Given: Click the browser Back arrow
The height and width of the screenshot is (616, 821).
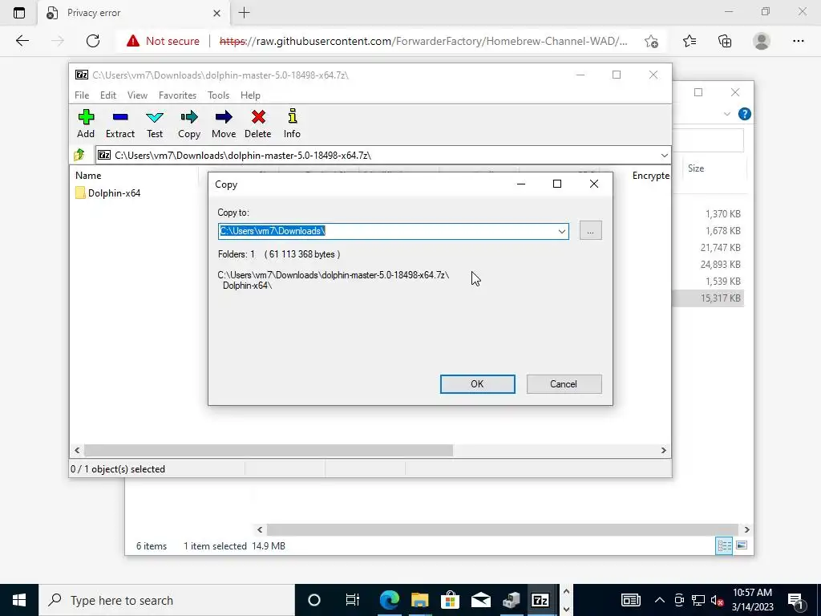Looking at the screenshot, I should pyautogui.click(x=22, y=41).
